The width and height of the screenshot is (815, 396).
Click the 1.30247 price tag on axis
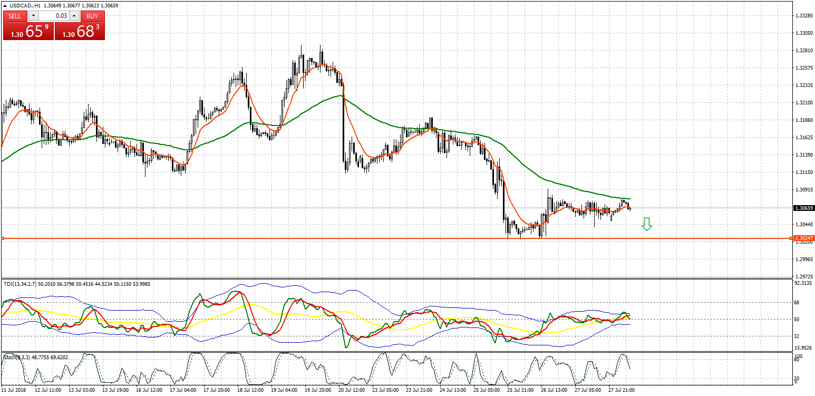[804, 238]
